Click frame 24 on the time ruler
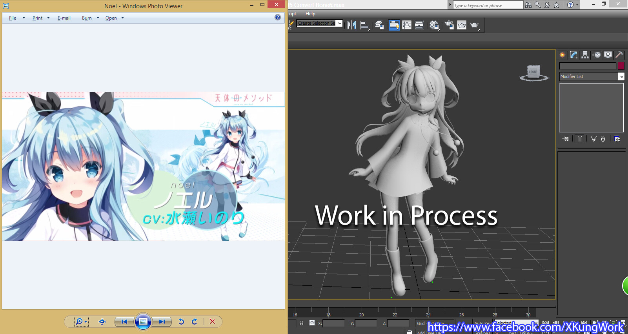The width and height of the screenshot is (628, 334). pos(428,314)
